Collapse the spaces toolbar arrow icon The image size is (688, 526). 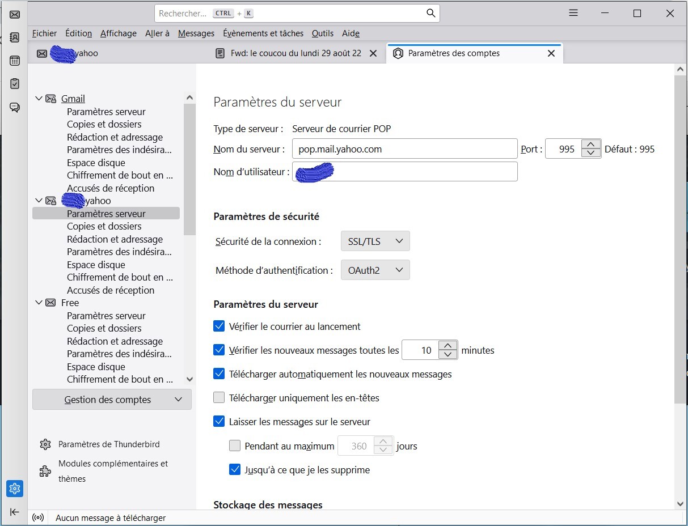click(15, 512)
